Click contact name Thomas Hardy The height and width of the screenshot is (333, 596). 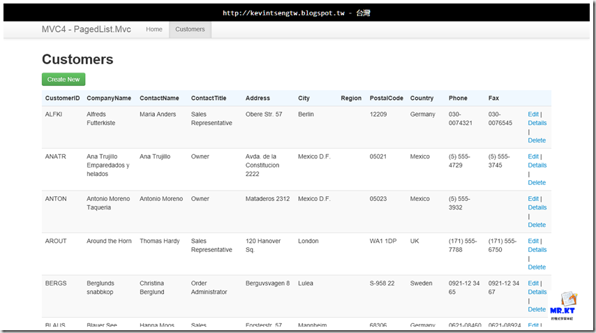pyautogui.click(x=160, y=241)
